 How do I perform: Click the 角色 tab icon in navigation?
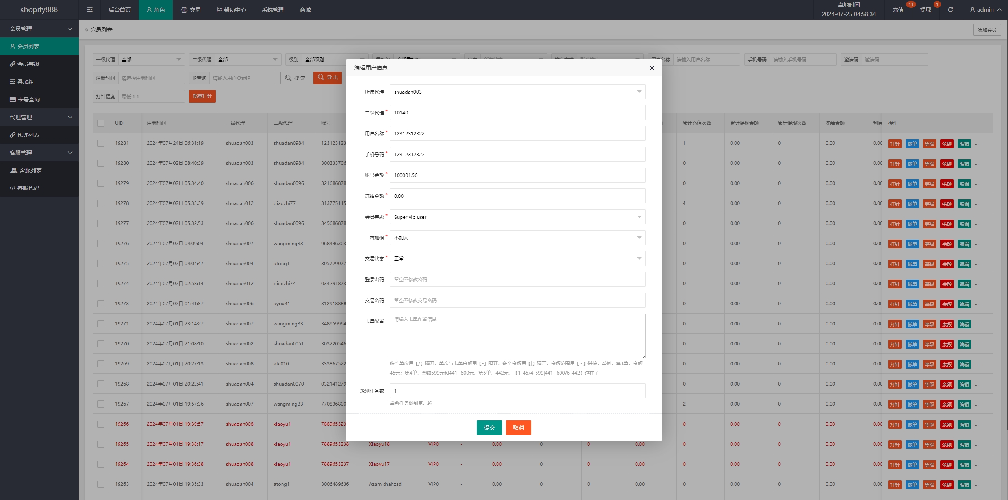pyautogui.click(x=149, y=9)
